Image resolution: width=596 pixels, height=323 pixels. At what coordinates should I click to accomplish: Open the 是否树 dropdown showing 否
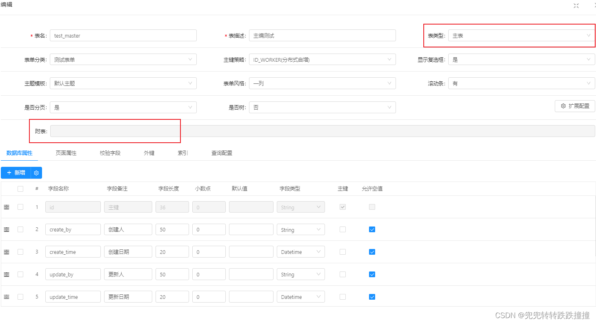coord(322,108)
